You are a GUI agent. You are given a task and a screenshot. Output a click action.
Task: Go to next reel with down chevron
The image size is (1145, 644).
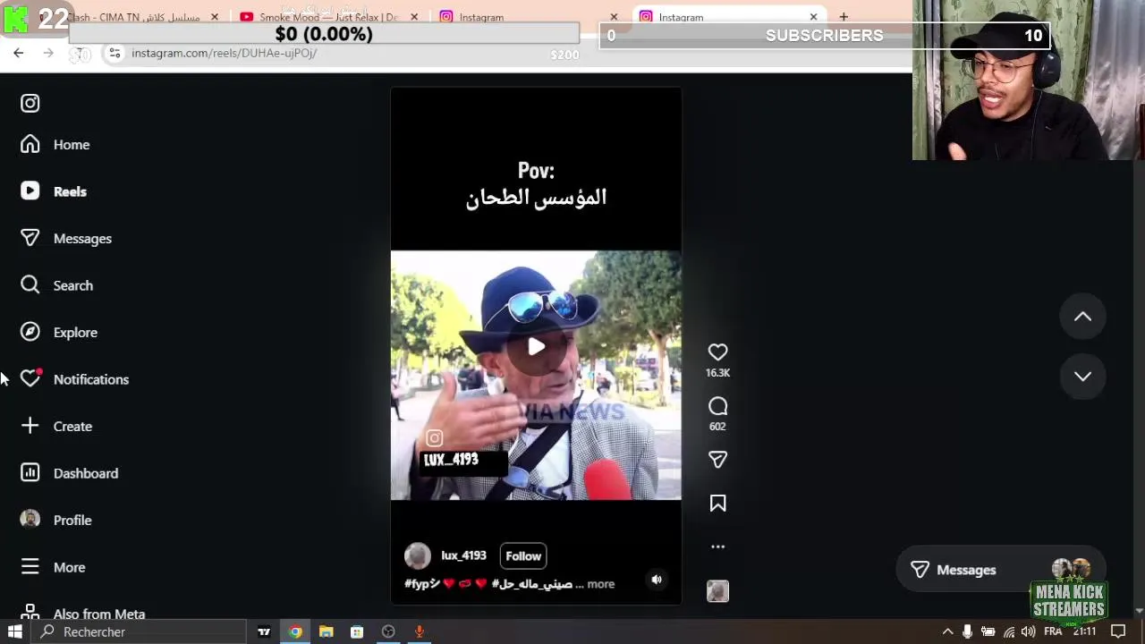click(1082, 377)
